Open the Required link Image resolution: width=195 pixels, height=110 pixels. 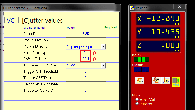click(110, 27)
